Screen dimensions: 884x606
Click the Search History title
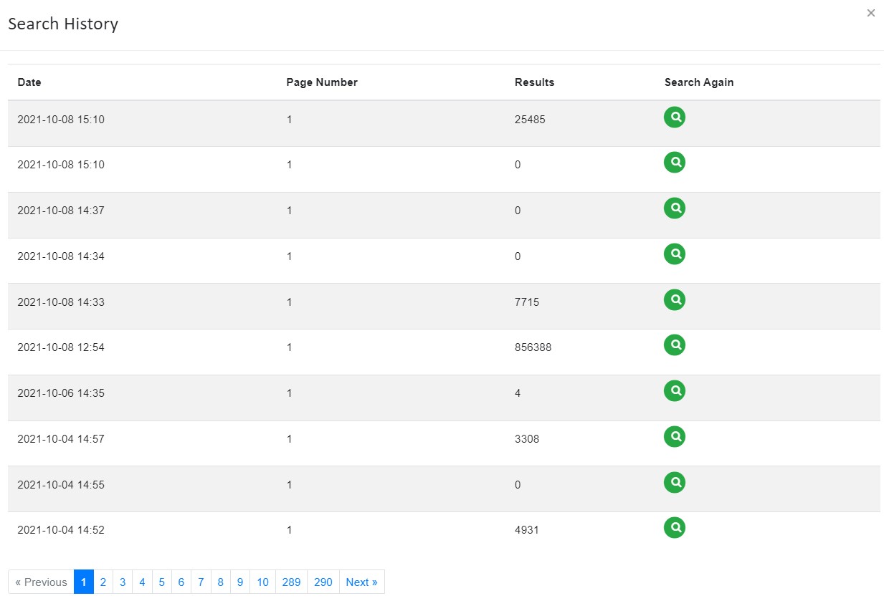click(x=63, y=24)
